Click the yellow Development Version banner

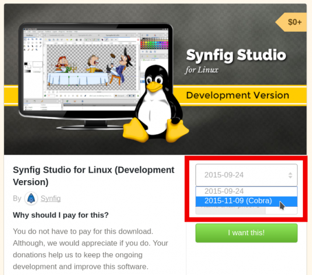point(238,95)
